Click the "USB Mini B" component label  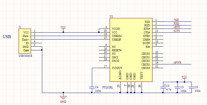(25, 56)
